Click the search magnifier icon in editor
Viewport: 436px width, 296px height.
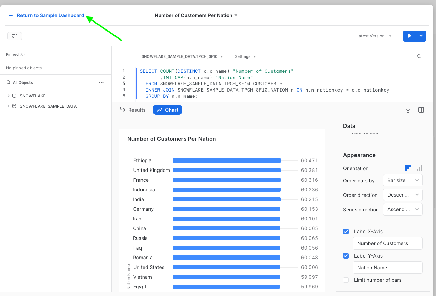pos(419,56)
